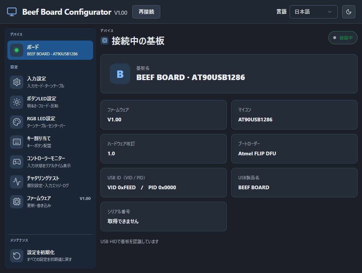Click the green status dot beside ボード

[x=17, y=50]
